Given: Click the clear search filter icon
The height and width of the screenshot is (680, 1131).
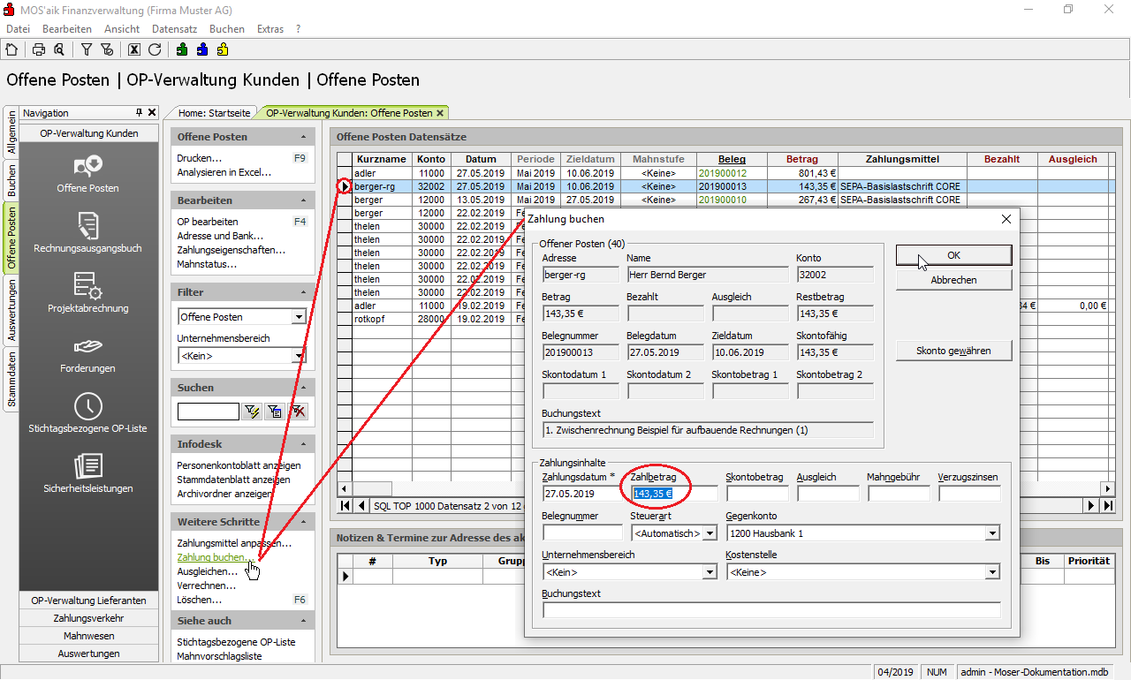Looking at the screenshot, I should pyautogui.click(x=299, y=412).
